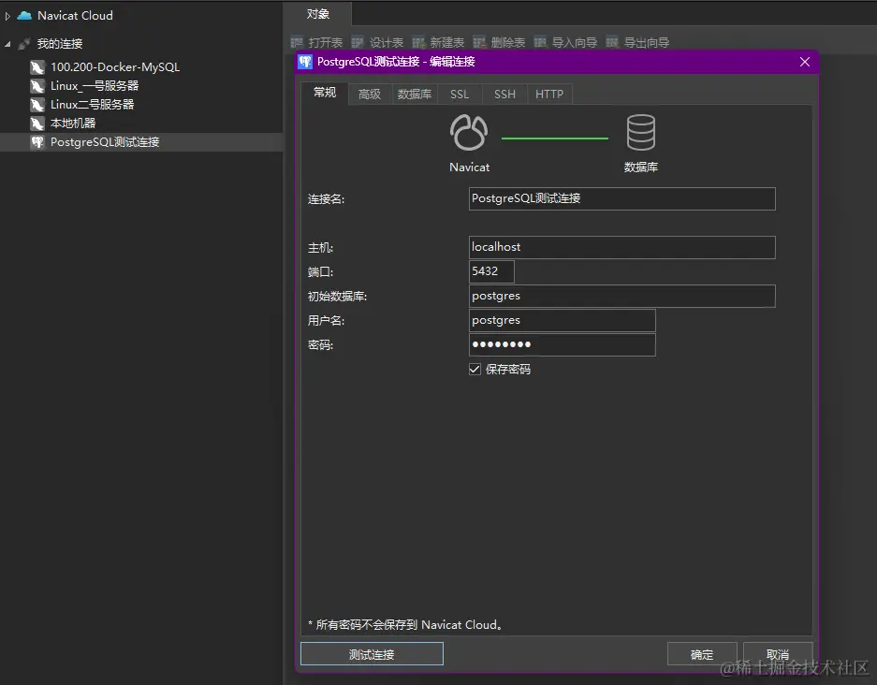Click the 端口 field showing 5432
877x685 pixels.
coord(491,271)
